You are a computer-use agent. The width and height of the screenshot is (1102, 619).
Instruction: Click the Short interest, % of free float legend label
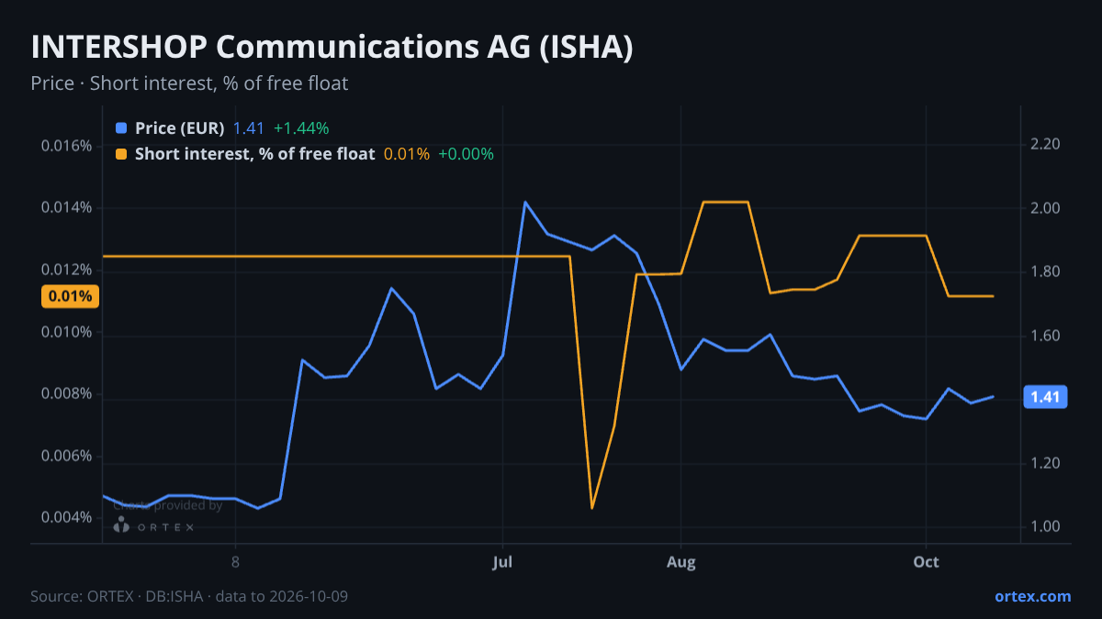(x=255, y=154)
